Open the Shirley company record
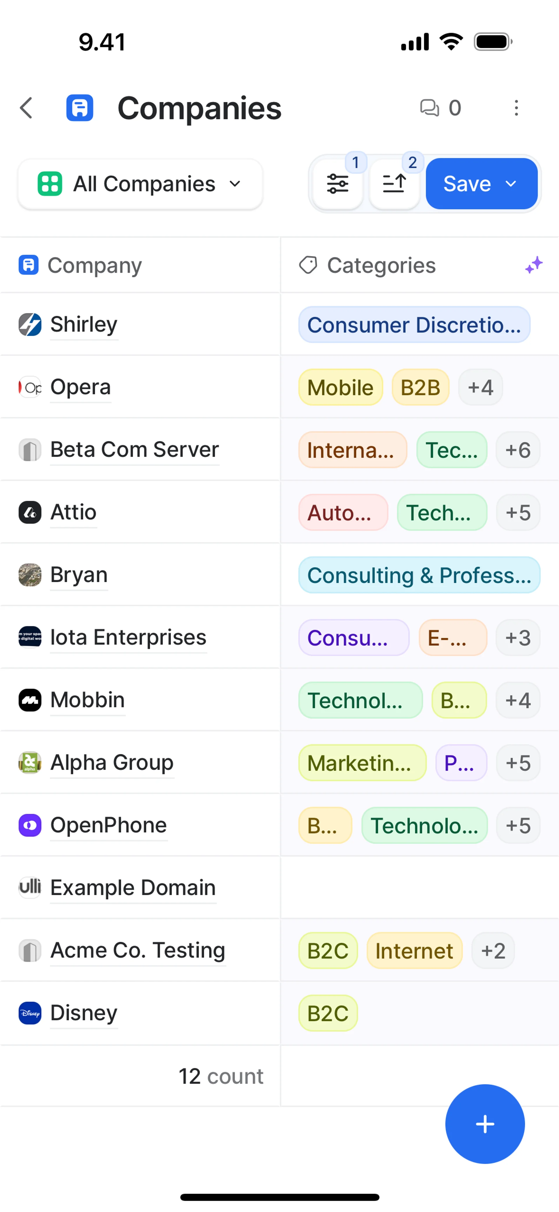Image resolution: width=559 pixels, height=1212 pixels. (x=84, y=325)
